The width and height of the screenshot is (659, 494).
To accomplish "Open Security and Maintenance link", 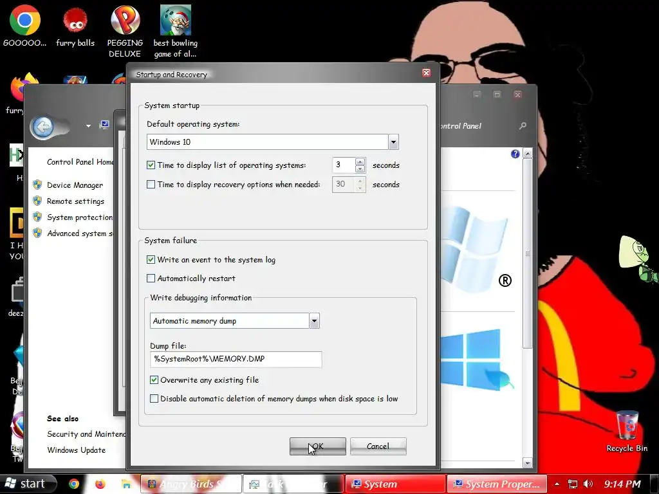I will (86, 434).
